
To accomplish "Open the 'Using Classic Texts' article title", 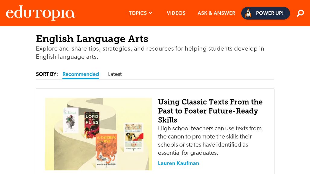I will tap(210, 111).
